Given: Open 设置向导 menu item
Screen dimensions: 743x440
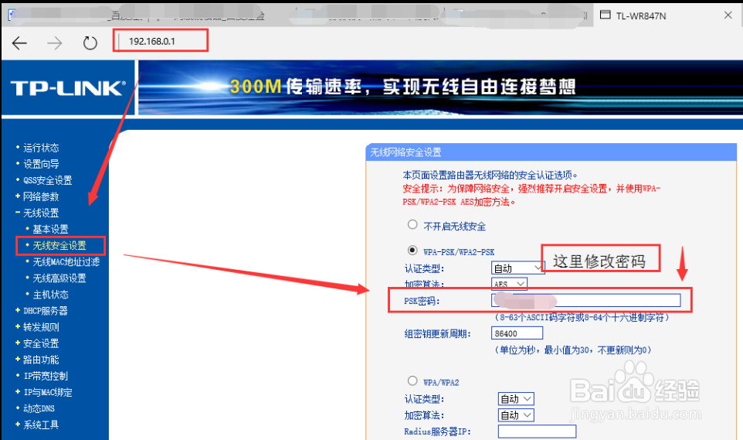Looking at the screenshot, I should tap(41, 164).
